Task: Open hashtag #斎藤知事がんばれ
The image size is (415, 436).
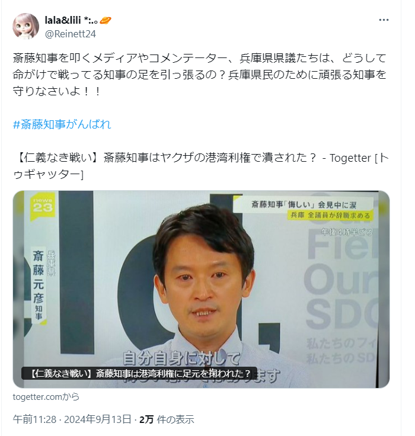Action: (x=62, y=124)
